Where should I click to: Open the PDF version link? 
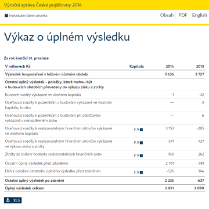click(183, 15)
